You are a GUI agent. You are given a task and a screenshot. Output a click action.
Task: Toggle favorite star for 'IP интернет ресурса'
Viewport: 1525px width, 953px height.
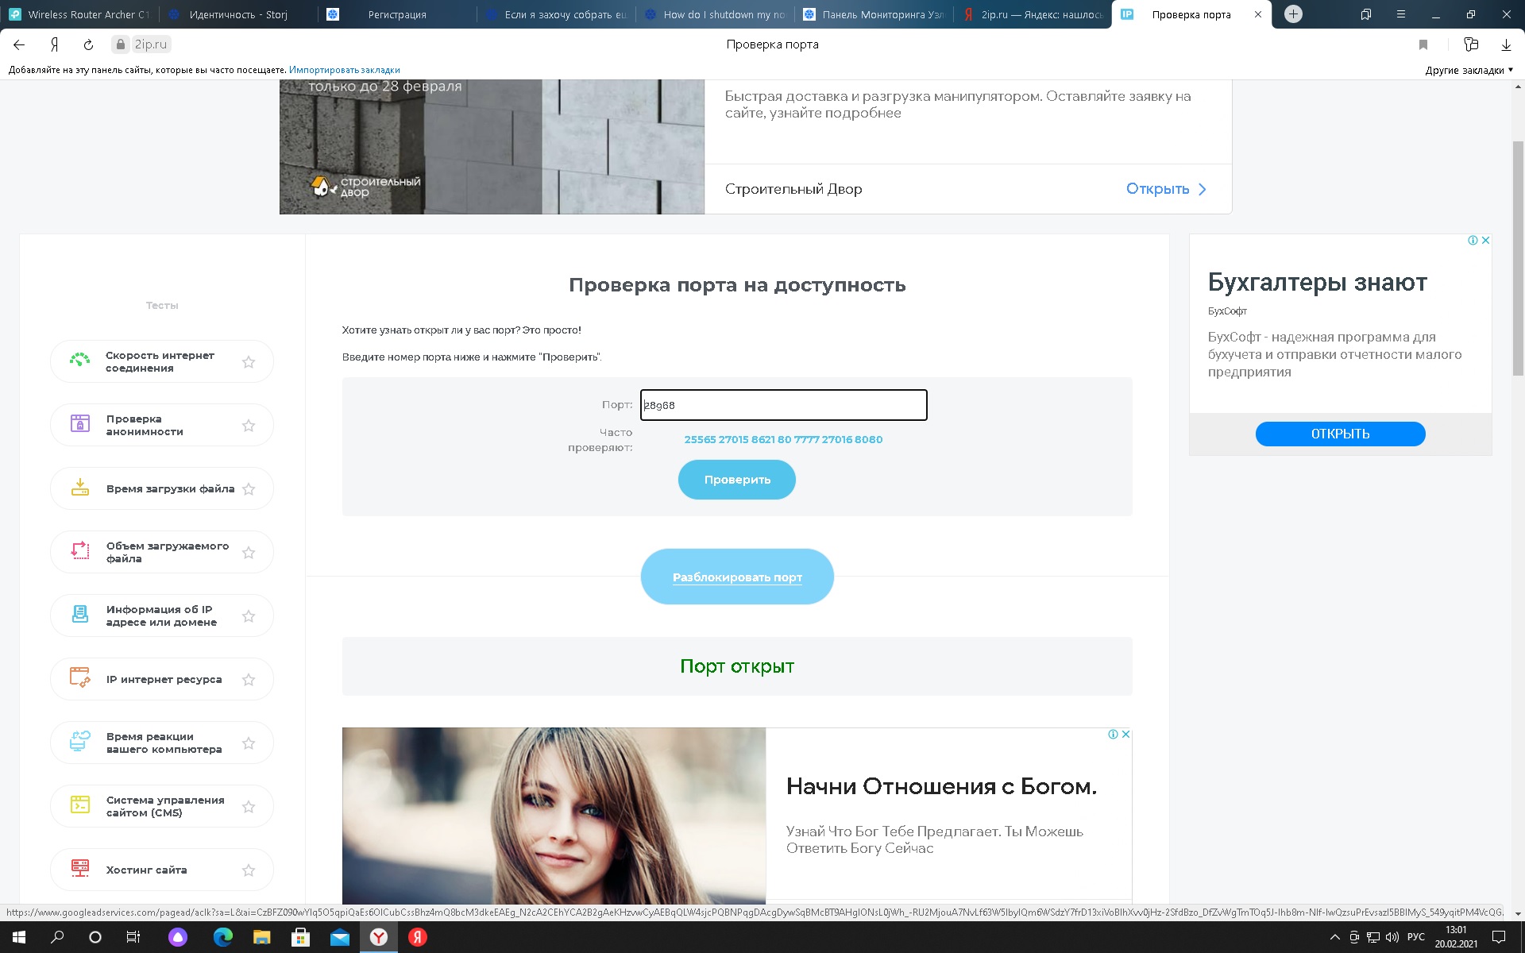(249, 680)
